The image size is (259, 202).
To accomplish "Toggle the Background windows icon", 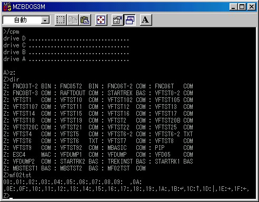I will (x=129, y=20).
